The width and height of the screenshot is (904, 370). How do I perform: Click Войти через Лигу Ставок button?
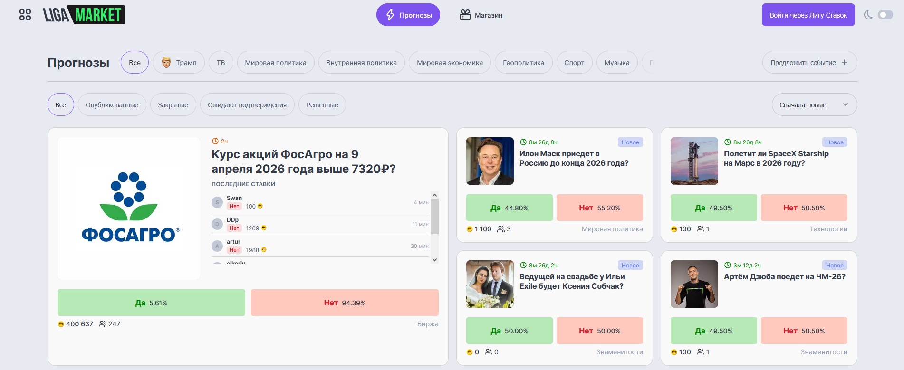pos(808,15)
